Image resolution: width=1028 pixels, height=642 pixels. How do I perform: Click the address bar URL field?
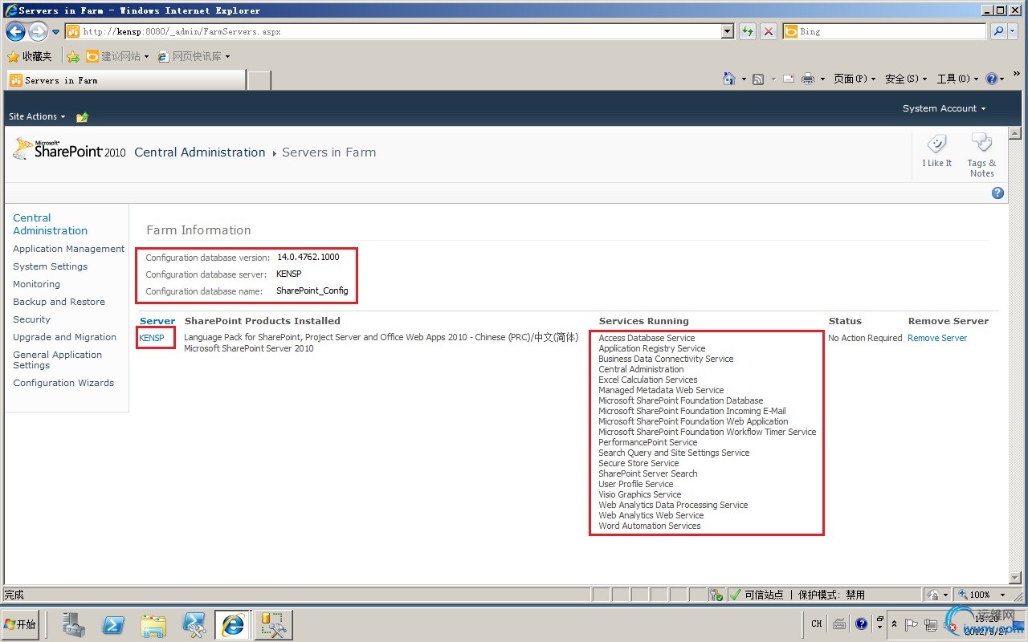(394, 31)
